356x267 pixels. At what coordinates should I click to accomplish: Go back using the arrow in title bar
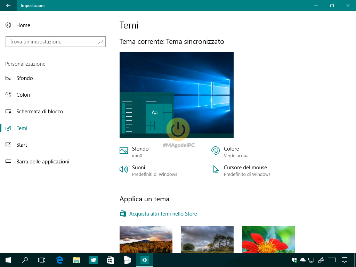point(8,6)
